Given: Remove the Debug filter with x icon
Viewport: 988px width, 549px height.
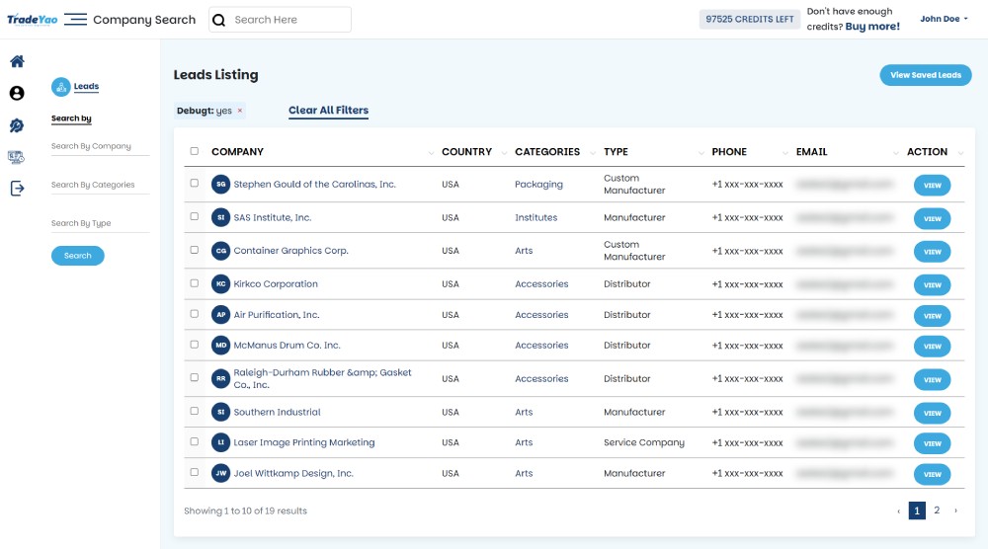Looking at the screenshot, I should (240, 111).
